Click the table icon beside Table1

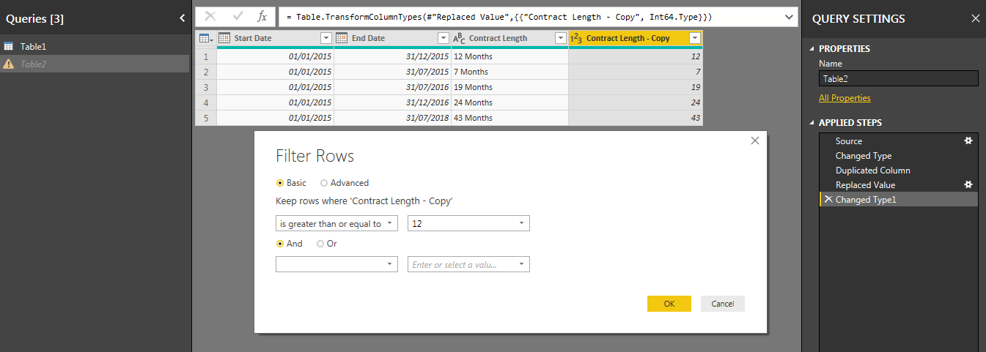coord(9,46)
